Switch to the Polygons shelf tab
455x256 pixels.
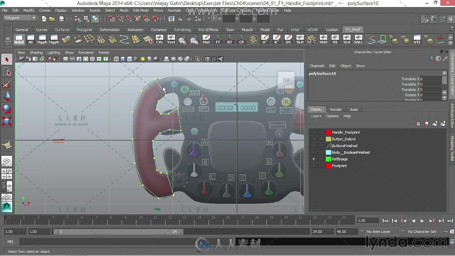coord(84,30)
